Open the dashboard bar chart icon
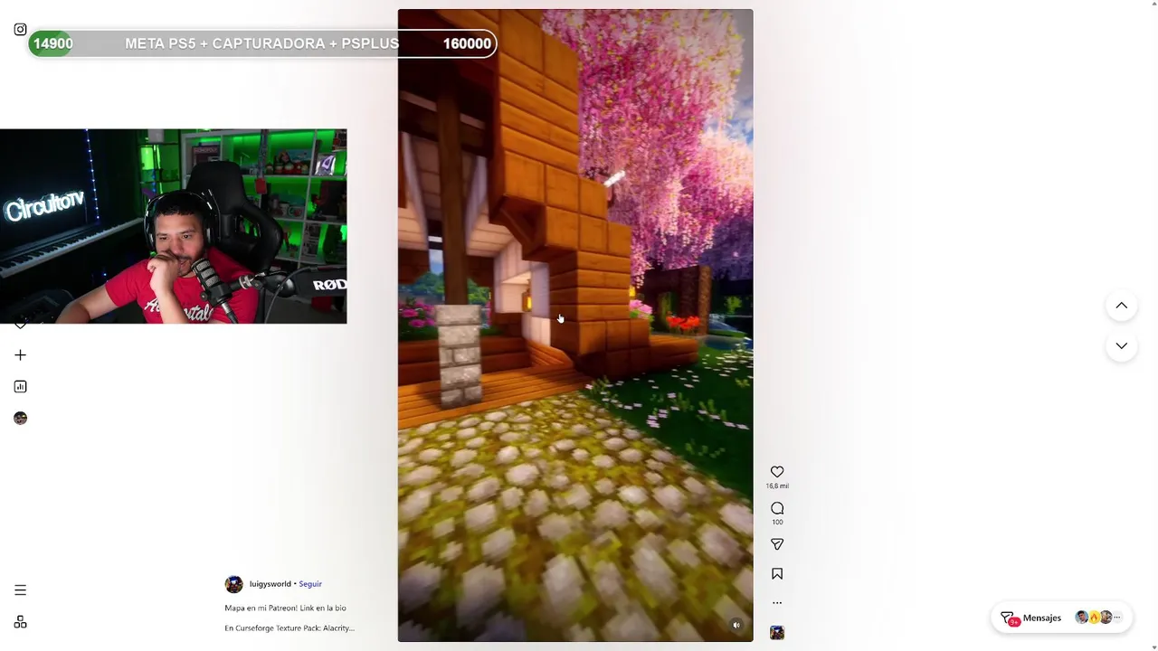 20,387
